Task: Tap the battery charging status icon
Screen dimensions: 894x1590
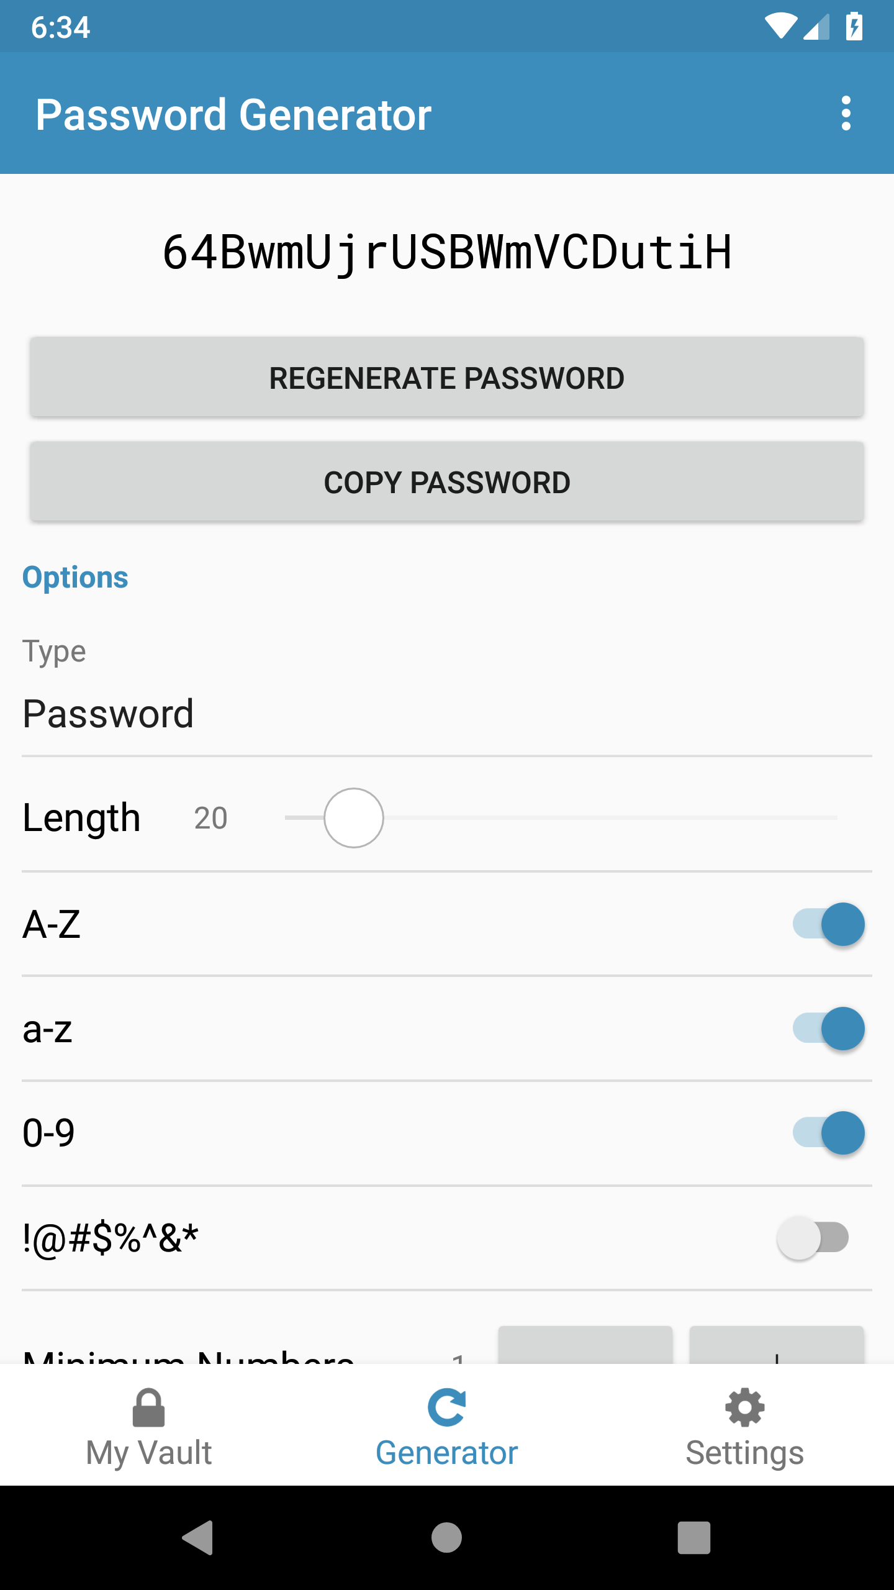Action: (x=854, y=27)
